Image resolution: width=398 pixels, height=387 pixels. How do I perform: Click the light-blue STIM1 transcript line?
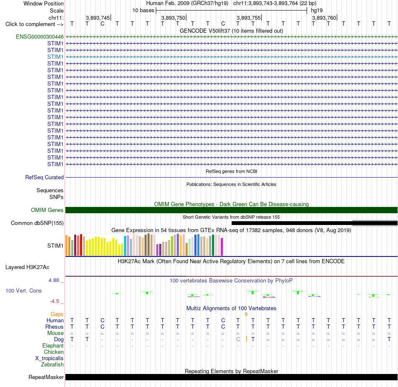point(232,57)
